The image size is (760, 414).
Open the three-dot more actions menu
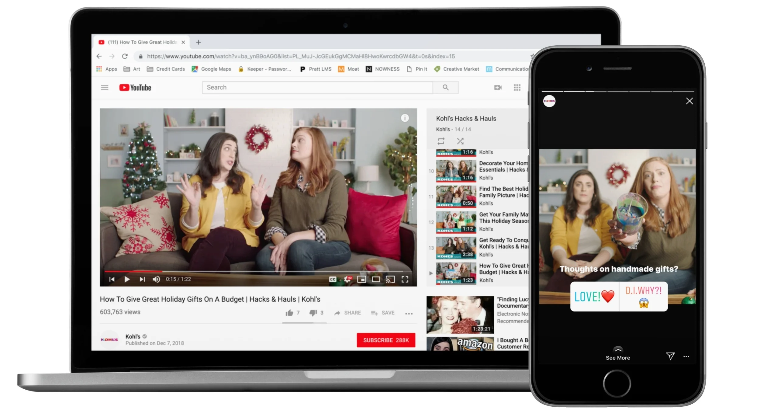click(409, 314)
